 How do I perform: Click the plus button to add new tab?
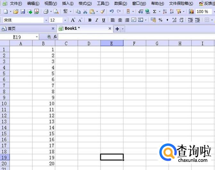click(117, 29)
